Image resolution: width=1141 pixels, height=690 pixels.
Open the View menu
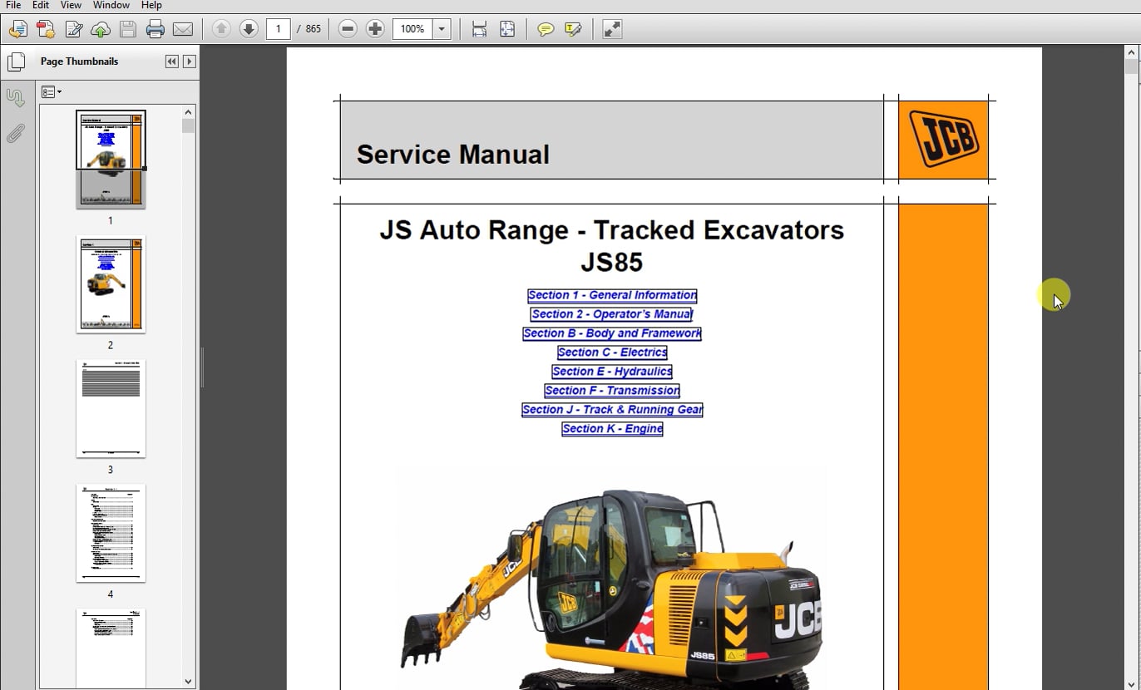(71, 5)
